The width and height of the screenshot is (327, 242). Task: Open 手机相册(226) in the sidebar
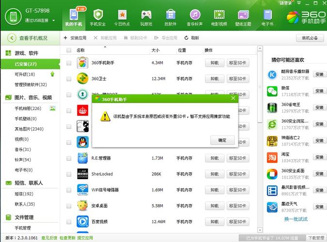pyautogui.click(x=28, y=108)
